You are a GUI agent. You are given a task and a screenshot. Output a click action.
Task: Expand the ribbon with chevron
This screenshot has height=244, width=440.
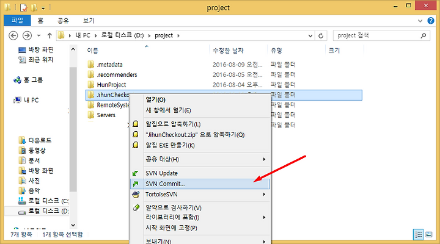point(420,21)
